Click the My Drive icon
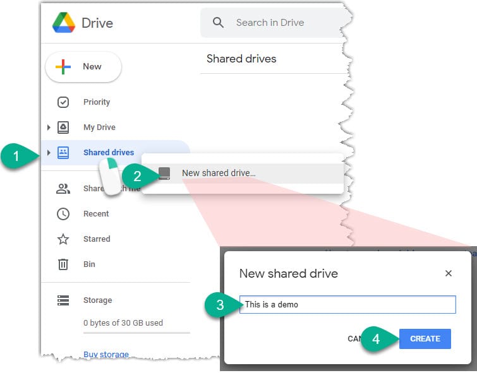This screenshot has width=477, height=373. tap(63, 127)
